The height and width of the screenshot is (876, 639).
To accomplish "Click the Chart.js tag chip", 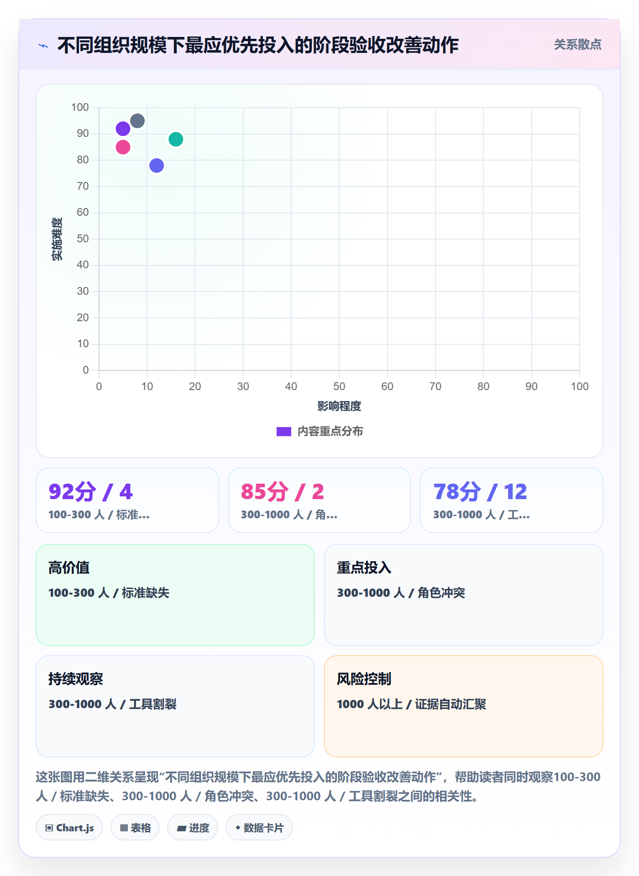I will point(69,828).
